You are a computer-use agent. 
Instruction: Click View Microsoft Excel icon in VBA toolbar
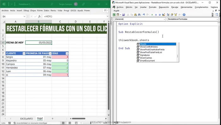[114, 14]
